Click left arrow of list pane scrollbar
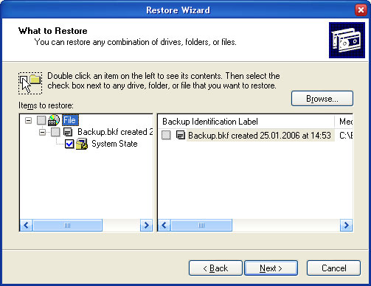Viewport: 371px width, 286px height. 164,225
